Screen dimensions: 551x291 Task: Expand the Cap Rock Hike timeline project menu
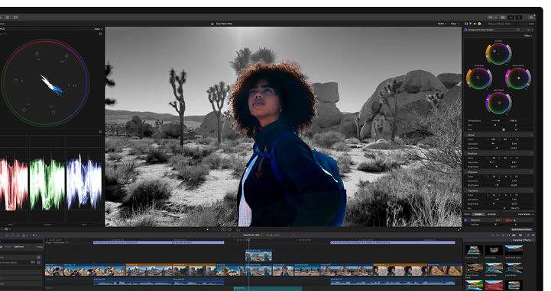253,235
